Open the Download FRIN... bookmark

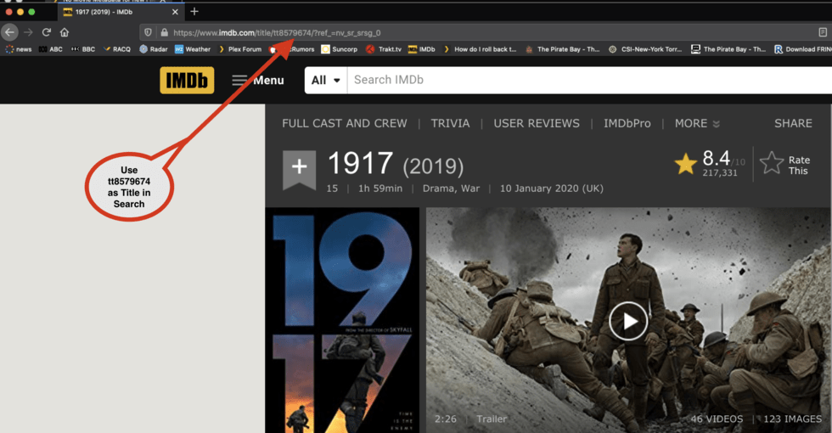coord(803,49)
